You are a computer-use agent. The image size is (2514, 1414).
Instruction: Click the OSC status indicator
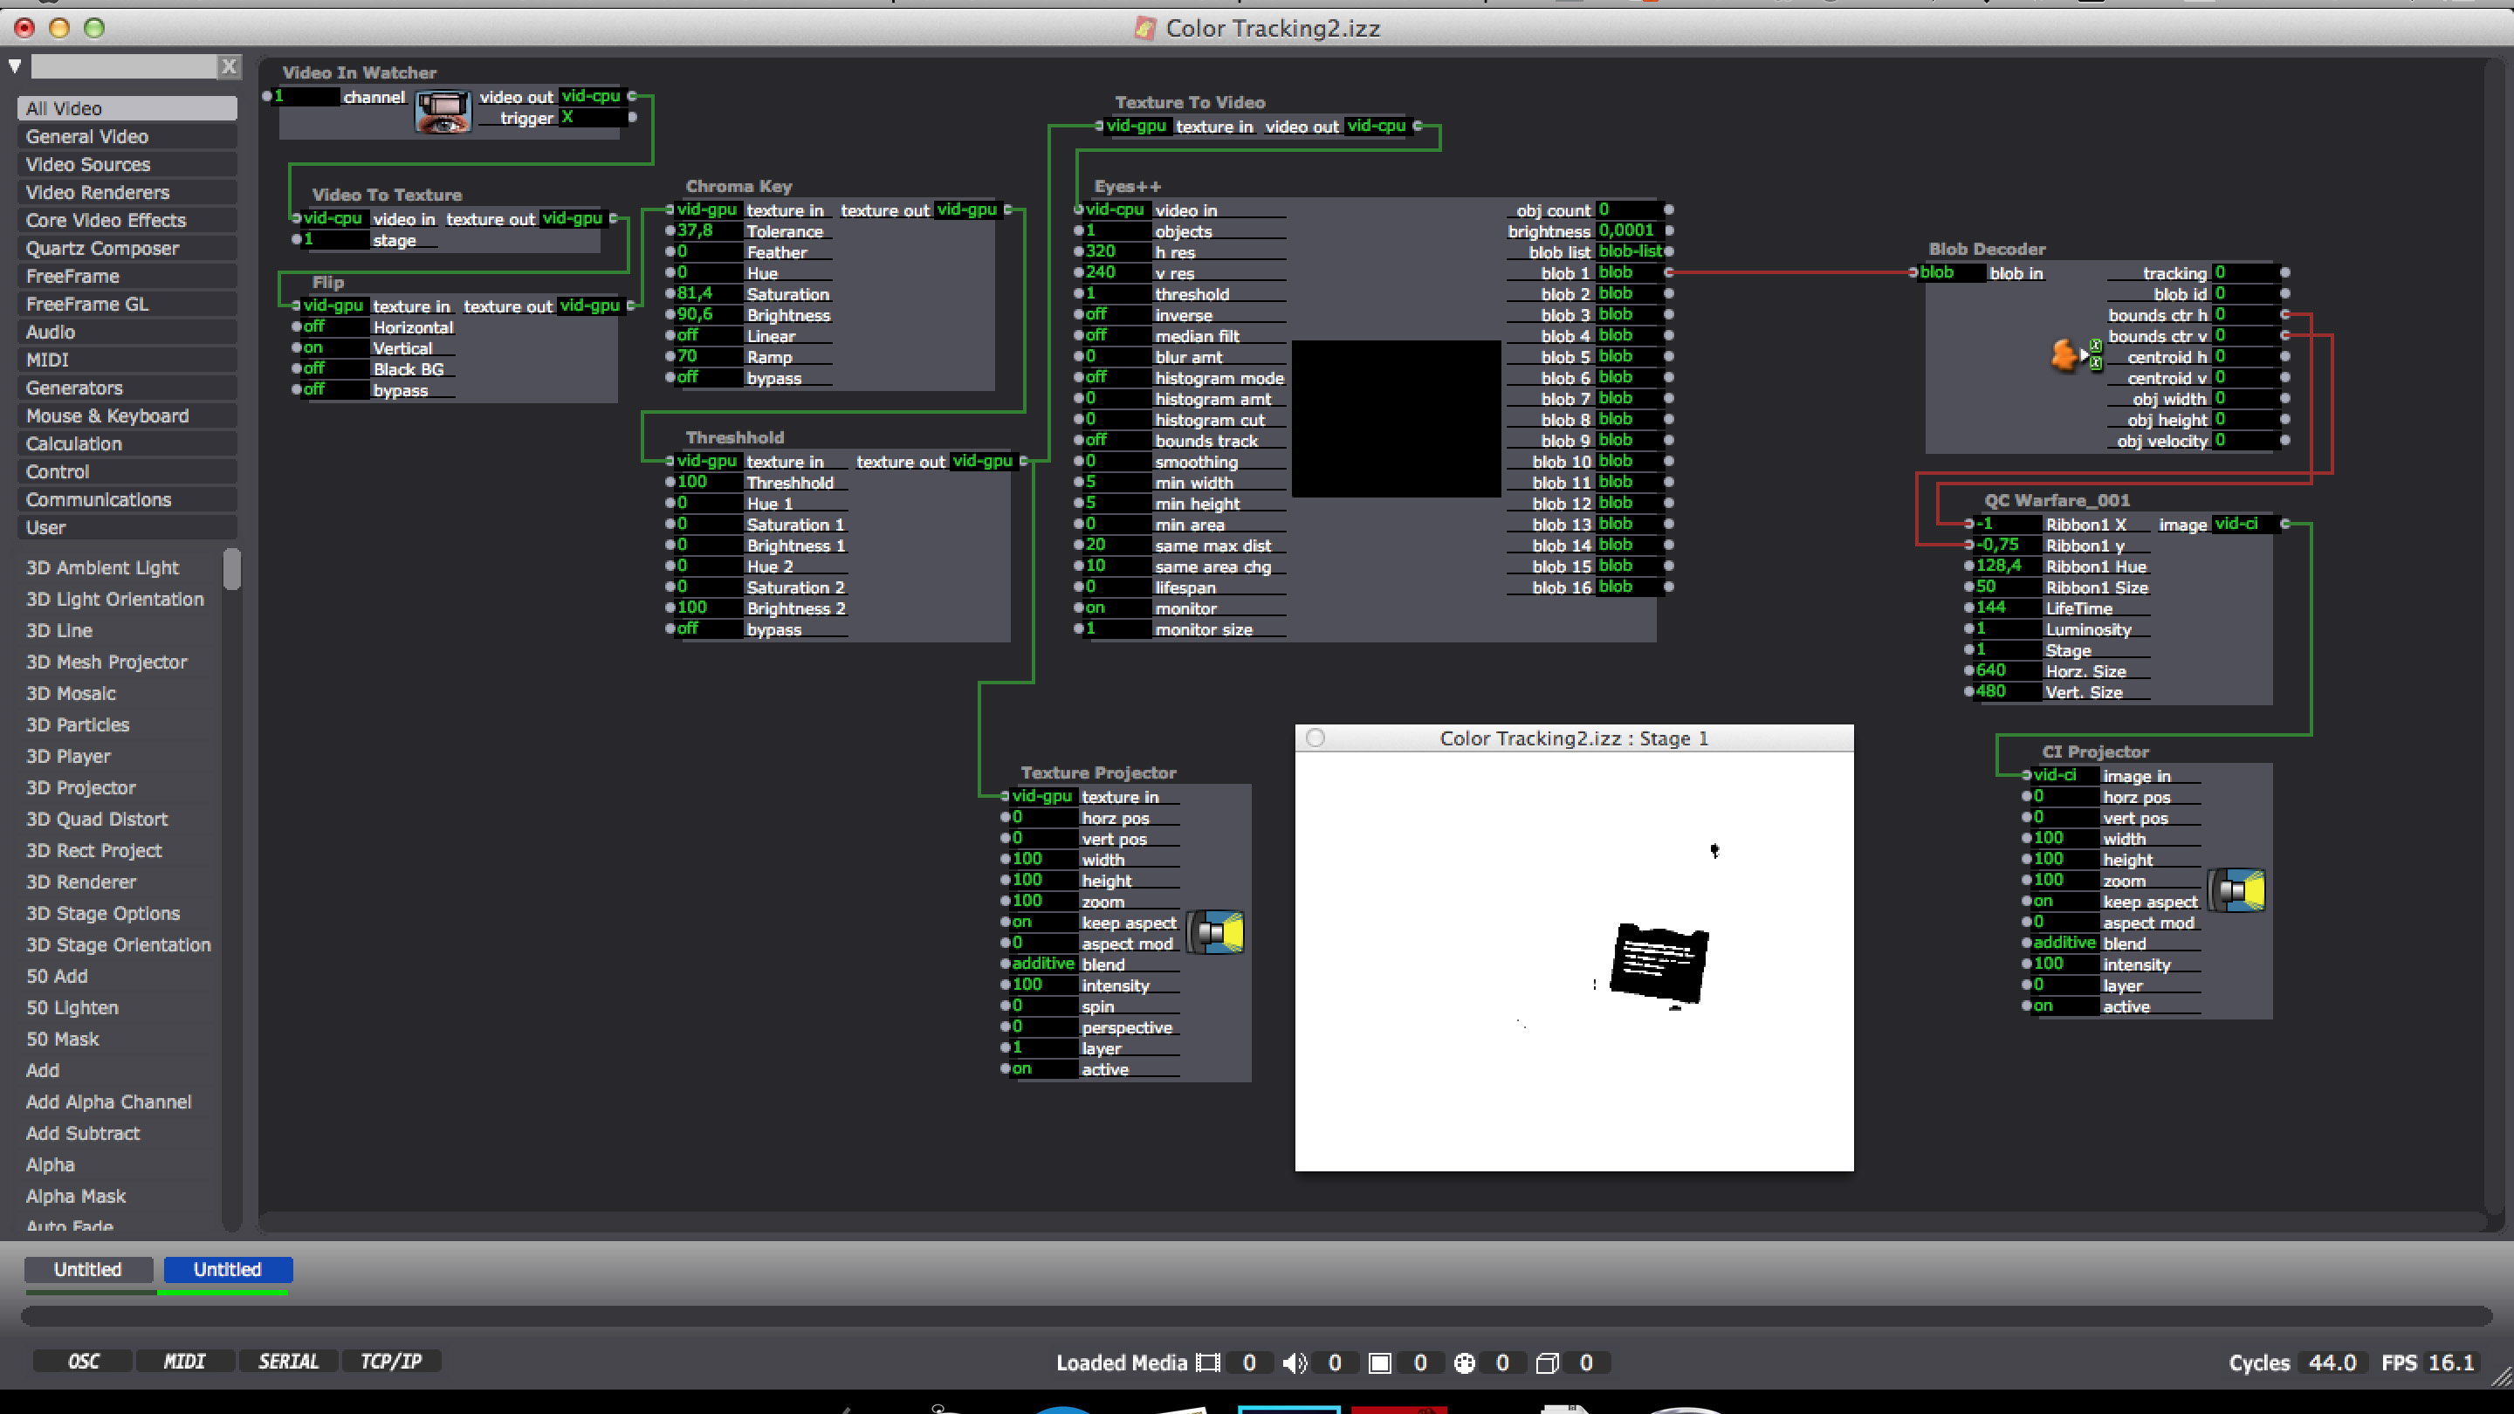(83, 1362)
